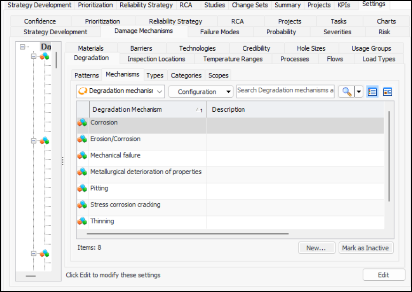Click the Stress corrosion cracking row icon
Screen dimensions: 412x292
(x=82, y=205)
